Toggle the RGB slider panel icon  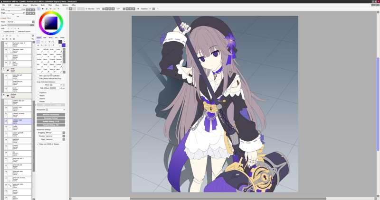[42, 9]
